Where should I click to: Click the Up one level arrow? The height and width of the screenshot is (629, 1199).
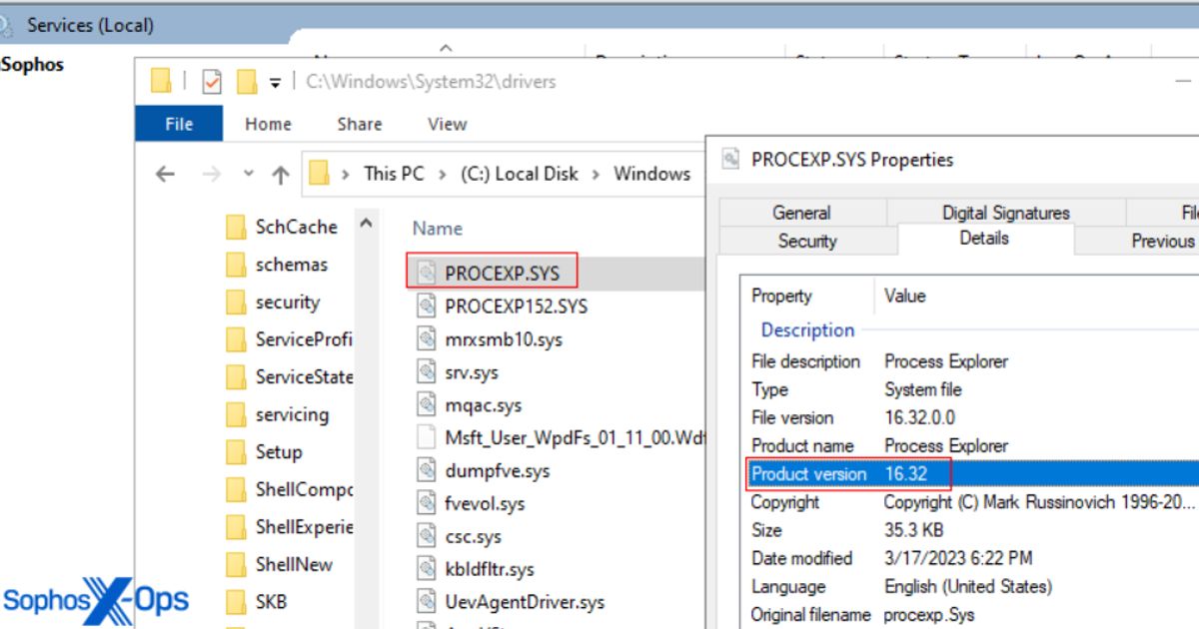click(x=281, y=175)
